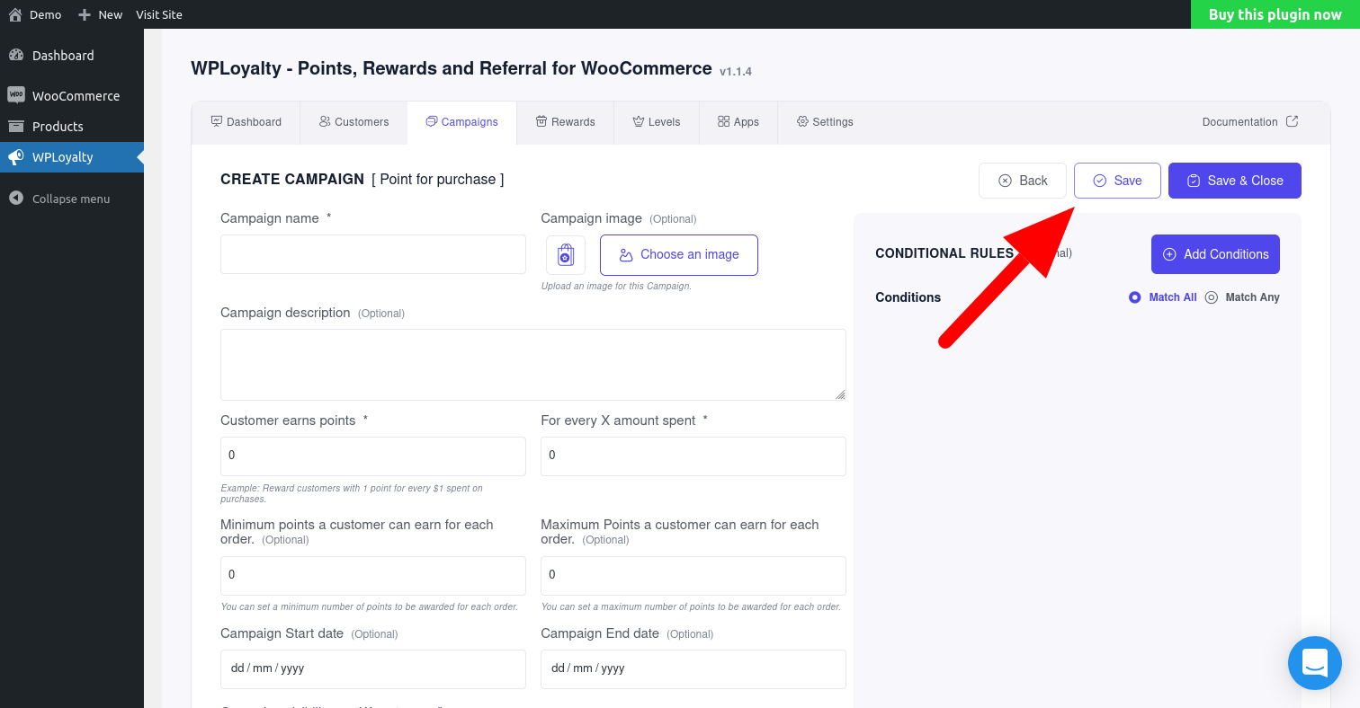Open the chat support widget

pyautogui.click(x=1315, y=663)
